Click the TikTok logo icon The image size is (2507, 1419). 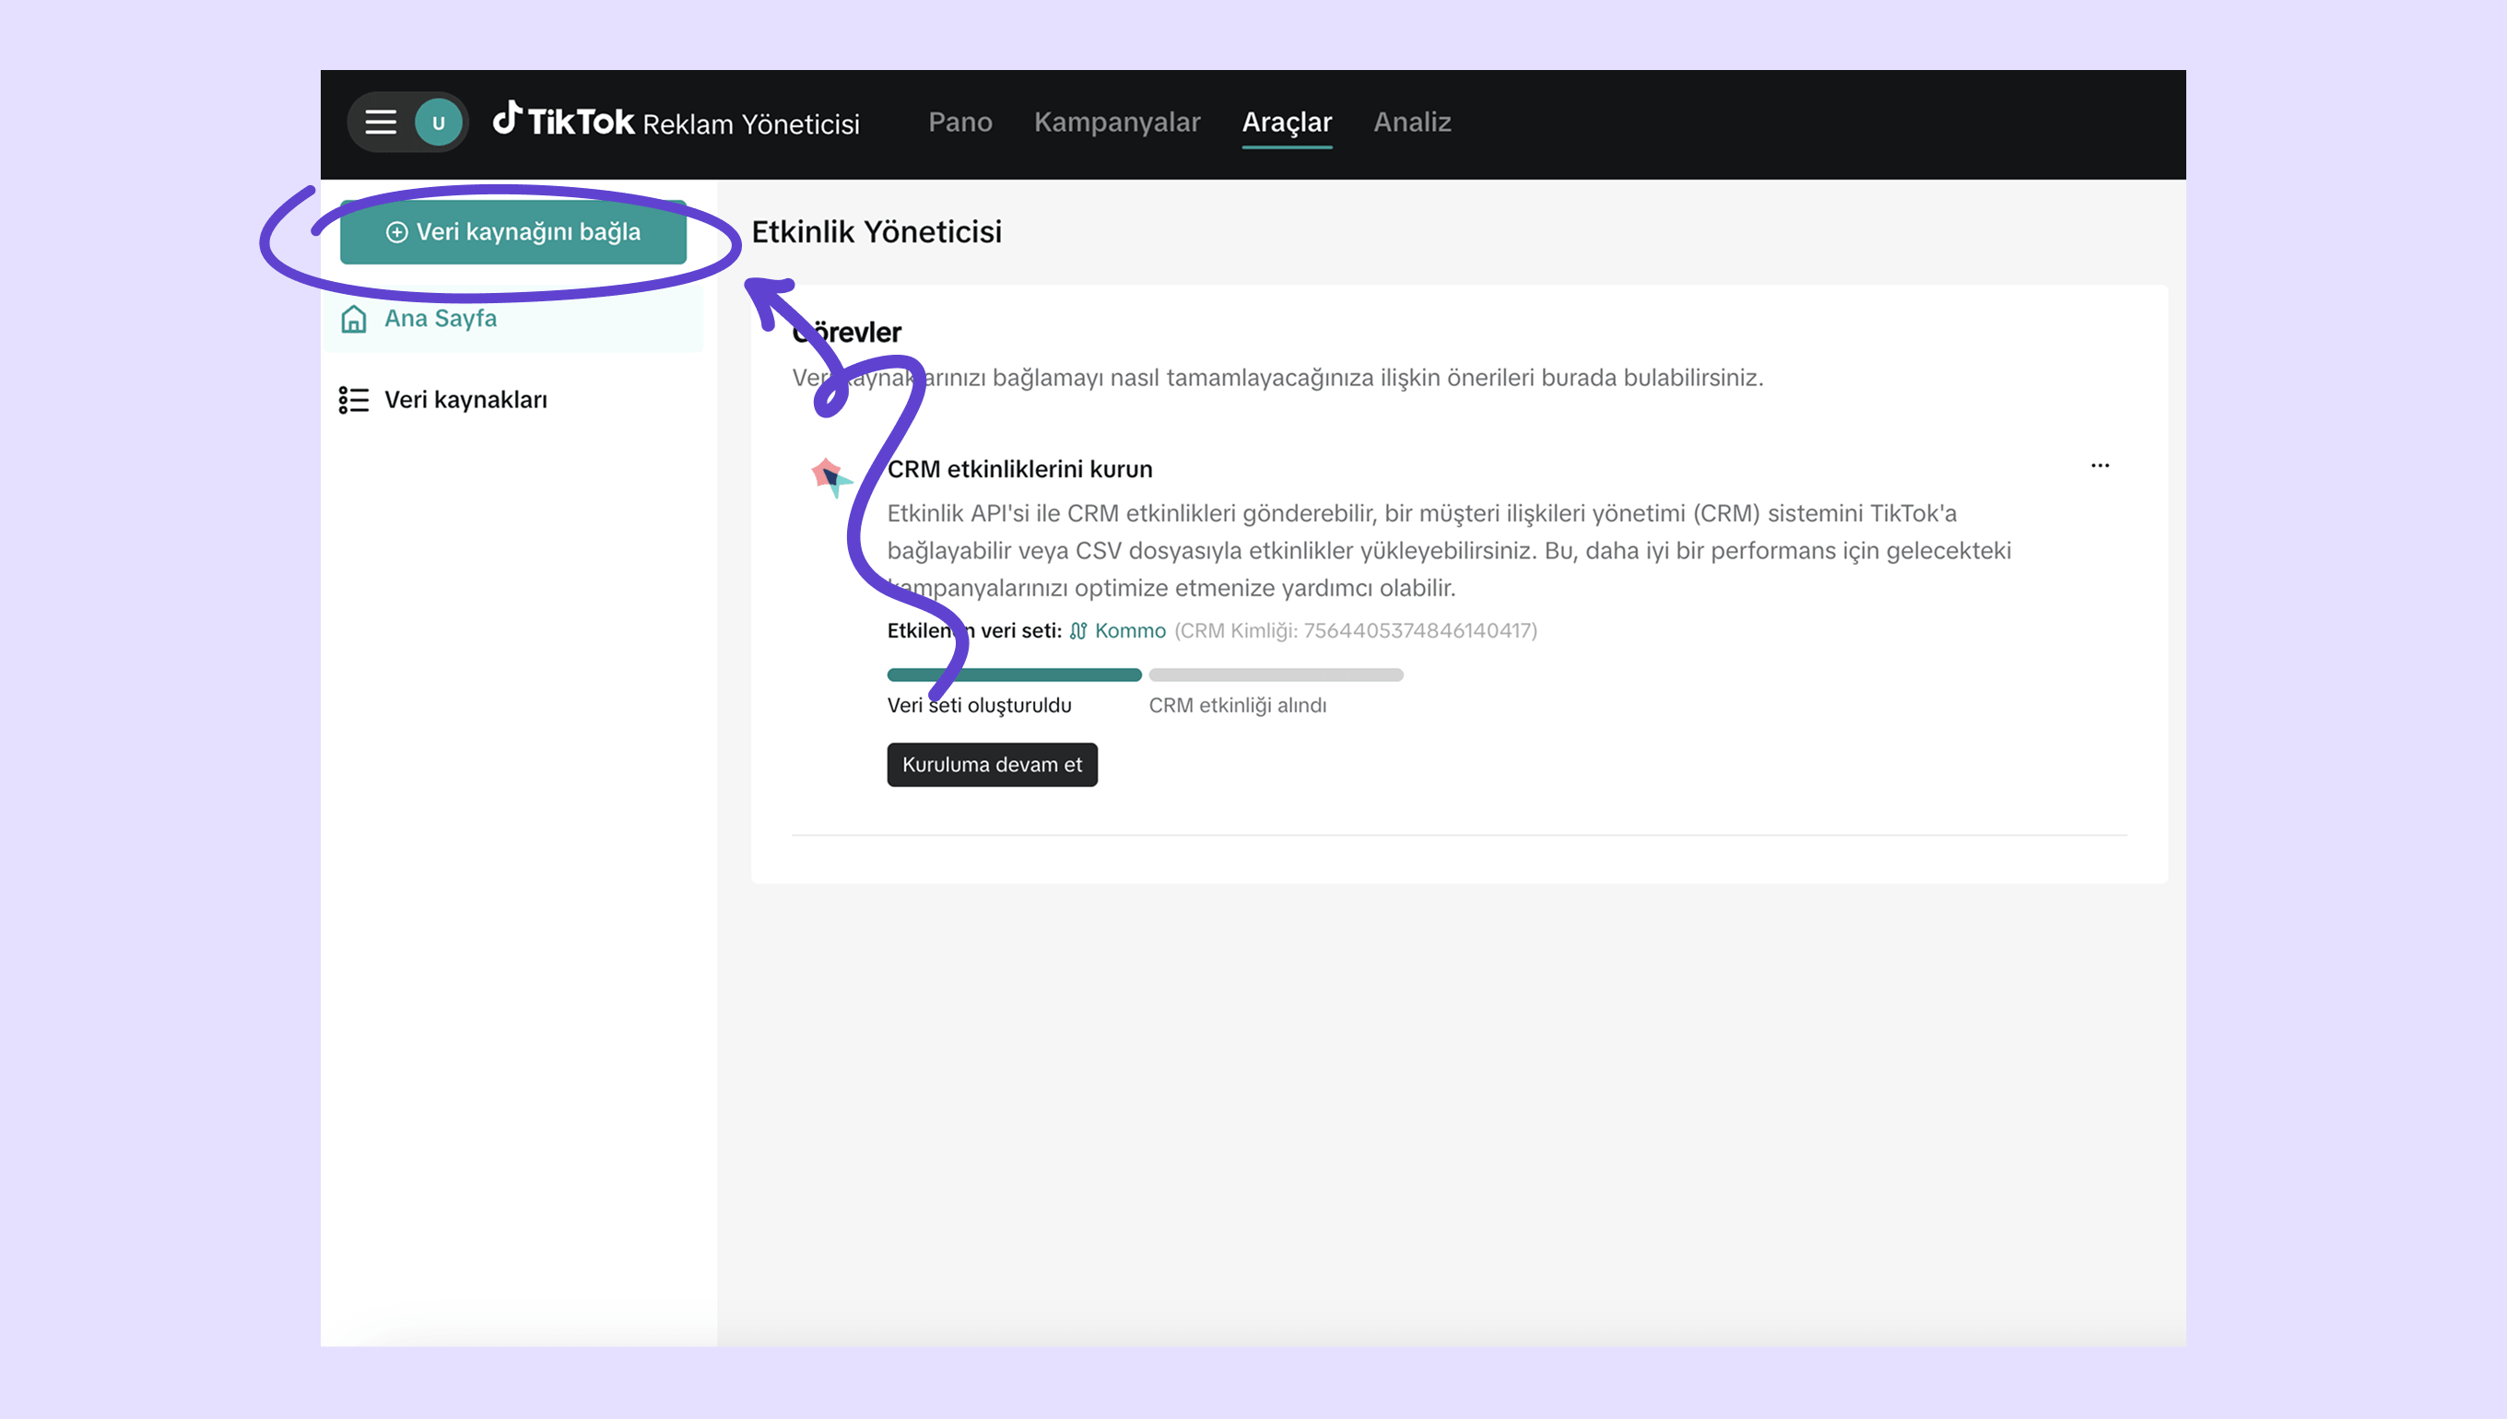tap(507, 119)
